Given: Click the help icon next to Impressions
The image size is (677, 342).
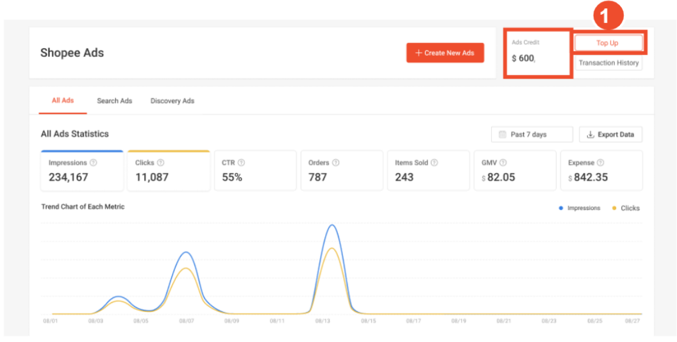Looking at the screenshot, I should pos(93,163).
